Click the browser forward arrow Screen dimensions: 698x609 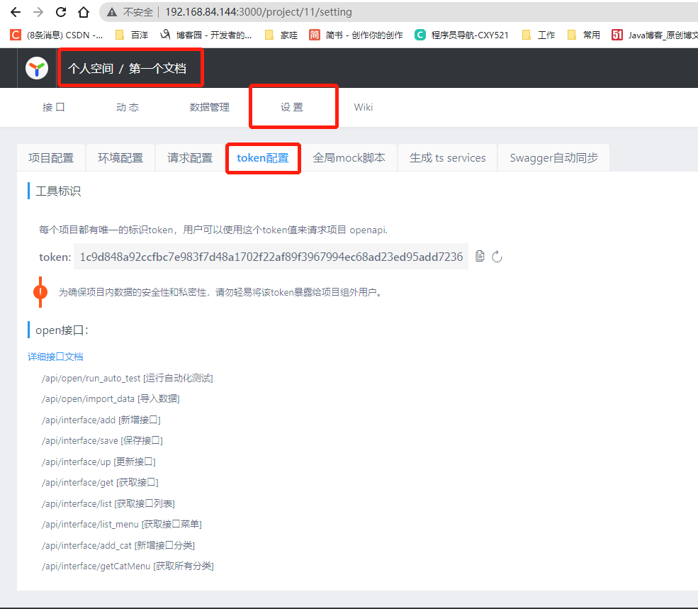[x=38, y=12]
